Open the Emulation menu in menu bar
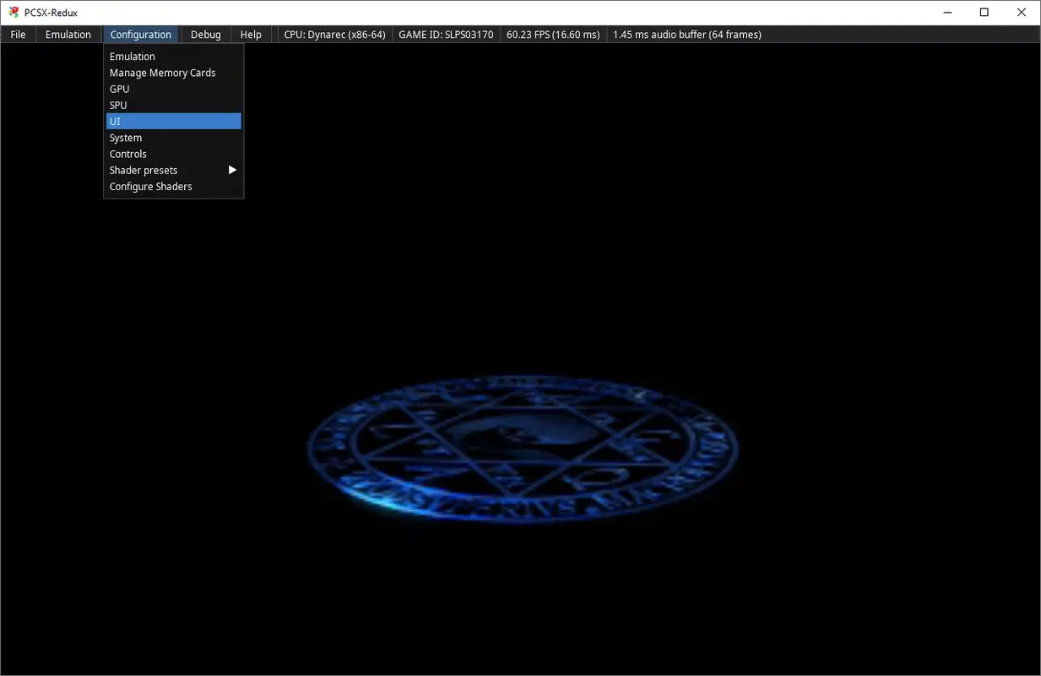Screen dimensions: 1041x676 68,34
